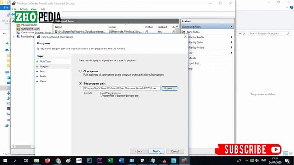The width and height of the screenshot is (294, 165).
Task: Open the Windows Start menu
Action: click(x=5, y=160)
